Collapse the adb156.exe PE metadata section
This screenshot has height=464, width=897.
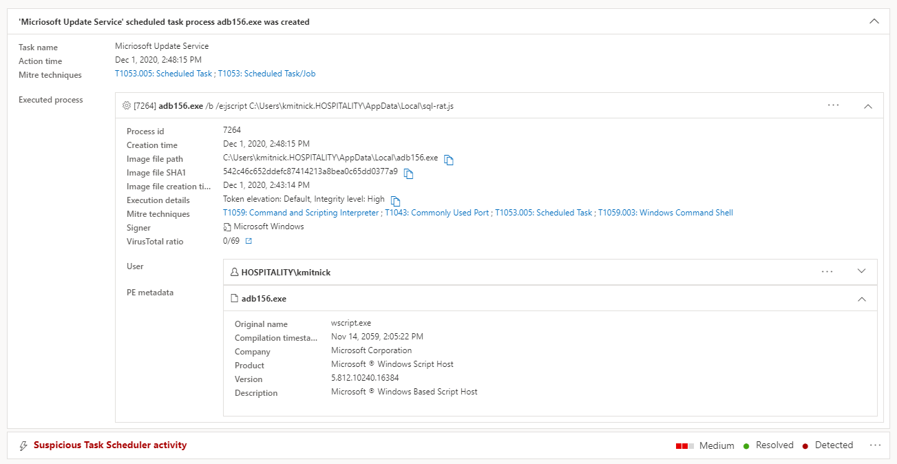861,299
